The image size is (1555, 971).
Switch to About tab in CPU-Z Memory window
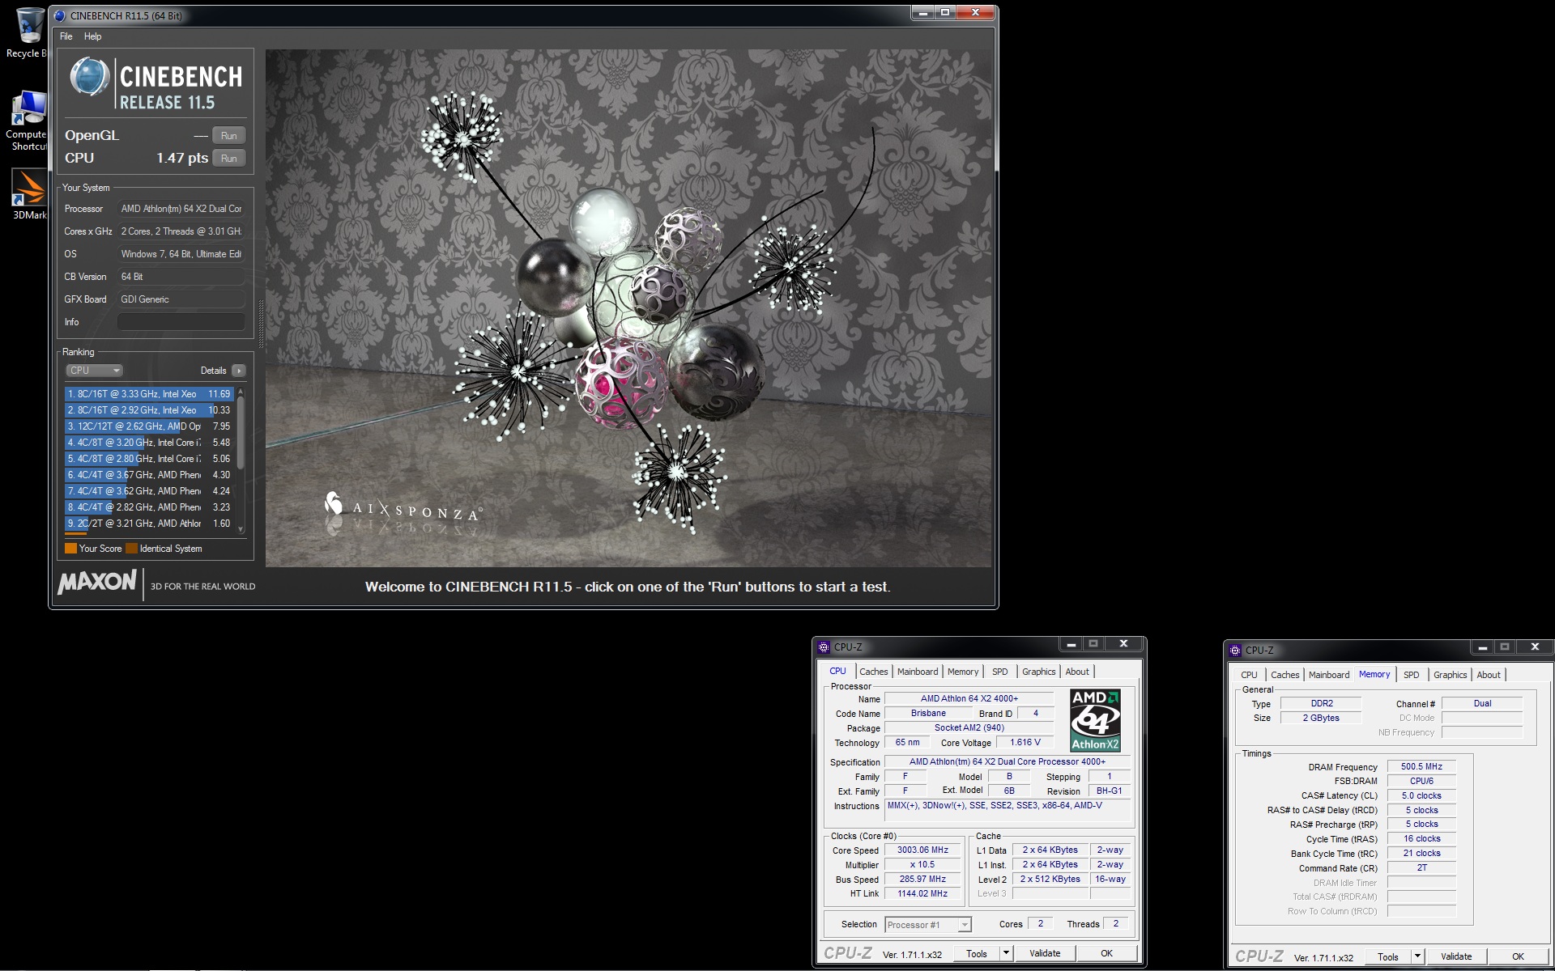[x=1489, y=675]
